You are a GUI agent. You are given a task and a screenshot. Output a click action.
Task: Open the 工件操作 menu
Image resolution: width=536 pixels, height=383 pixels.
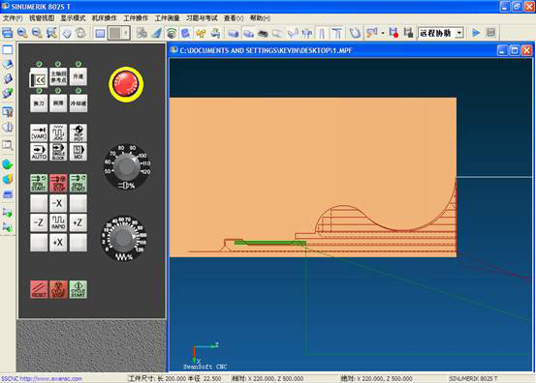[x=136, y=18]
